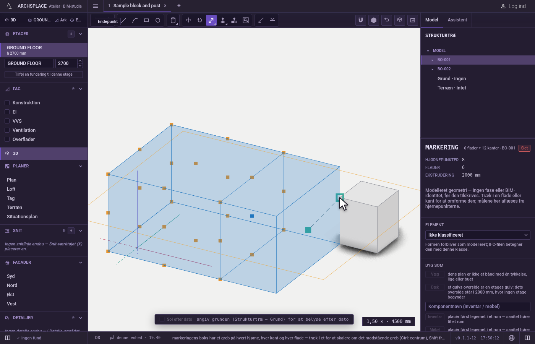This screenshot has width=535, height=344.
Task: Open the hamburger menu
Action: point(96,6)
